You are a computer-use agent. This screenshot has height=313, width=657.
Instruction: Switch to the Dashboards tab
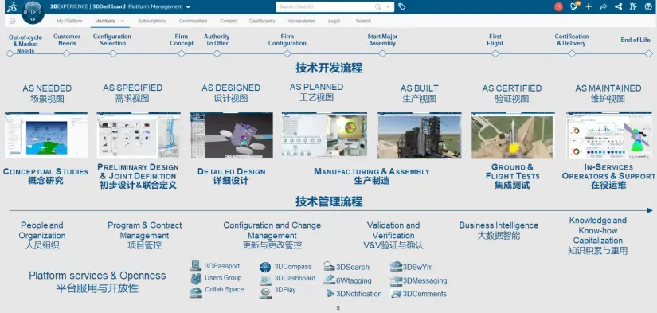pyautogui.click(x=262, y=21)
